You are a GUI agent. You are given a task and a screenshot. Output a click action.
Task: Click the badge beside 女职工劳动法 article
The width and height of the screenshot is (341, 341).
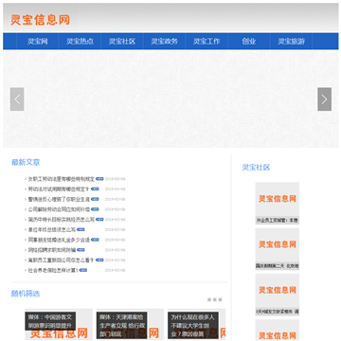99,179
